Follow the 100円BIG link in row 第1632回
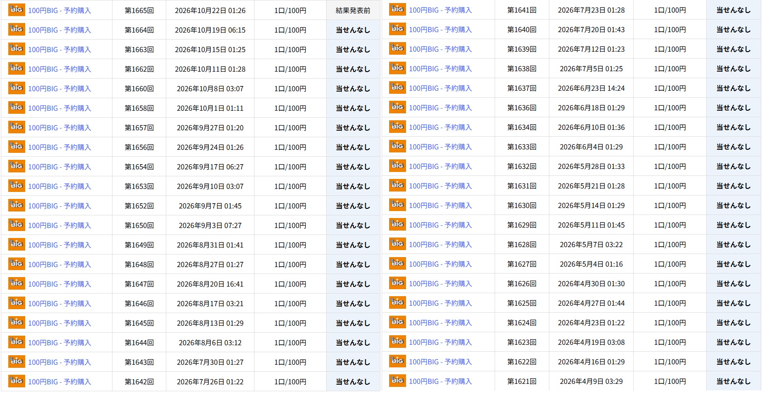 440,166
